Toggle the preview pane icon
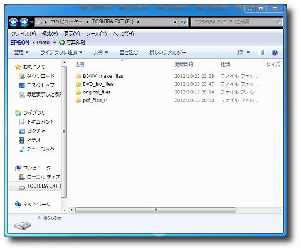This screenshot has width=301, height=251. click(x=261, y=53)
